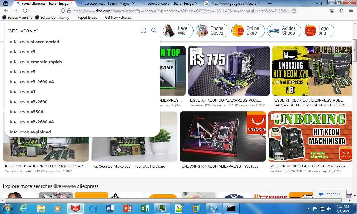The width and height of the screenshot is (357, 214).
Task: Open the media player taskbar icon
Action: tap(58, 208)
